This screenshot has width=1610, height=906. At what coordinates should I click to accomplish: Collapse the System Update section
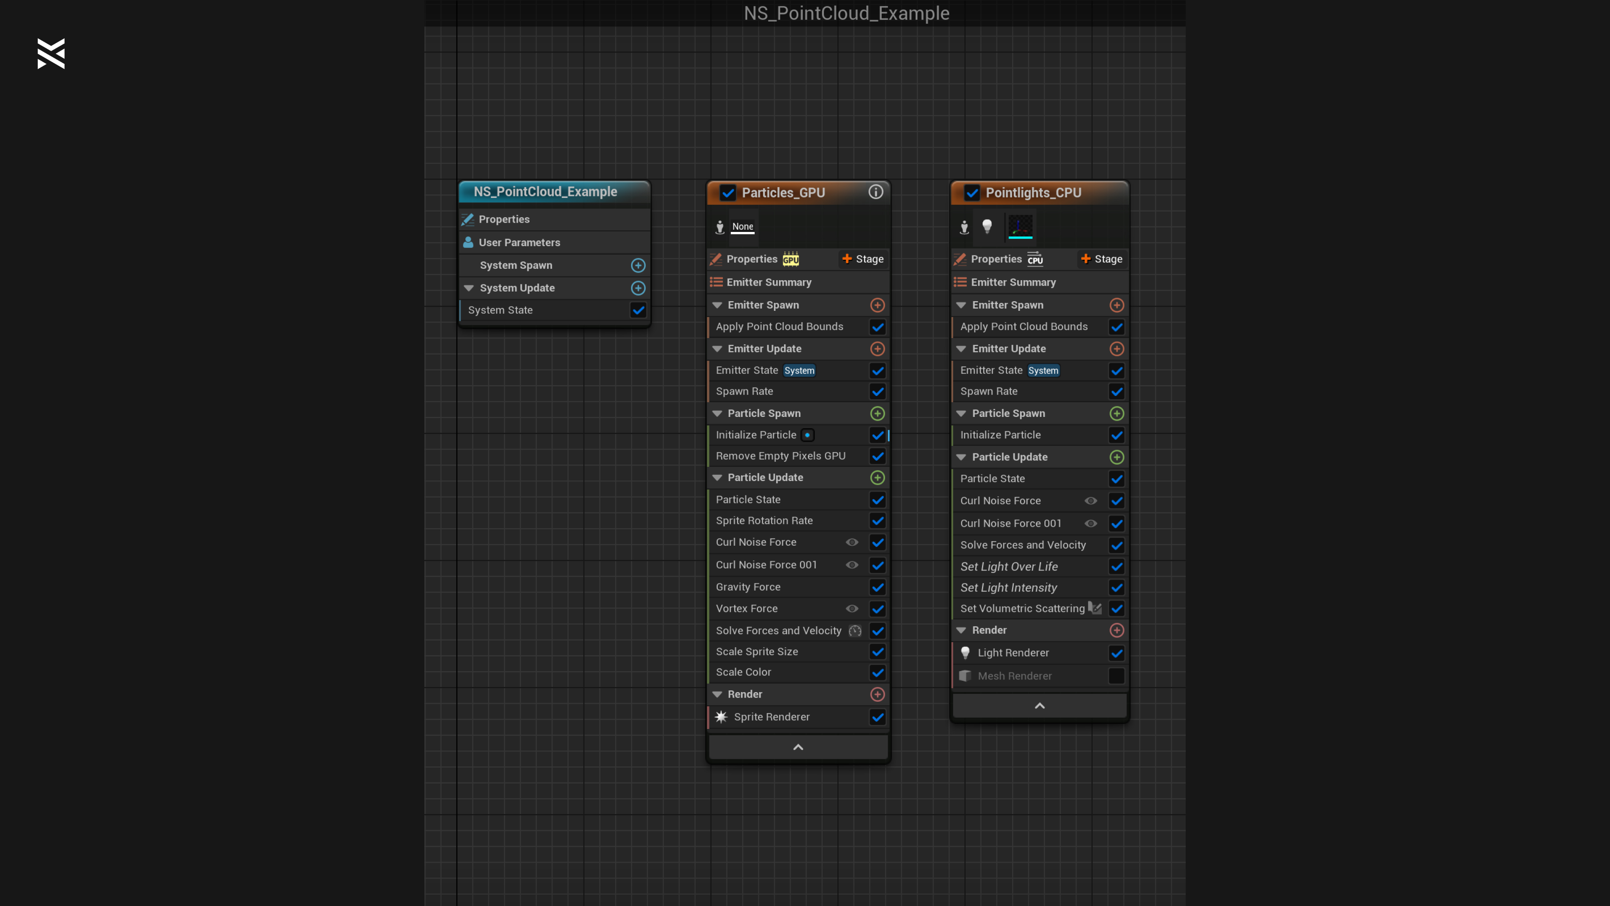click(469, 288)
